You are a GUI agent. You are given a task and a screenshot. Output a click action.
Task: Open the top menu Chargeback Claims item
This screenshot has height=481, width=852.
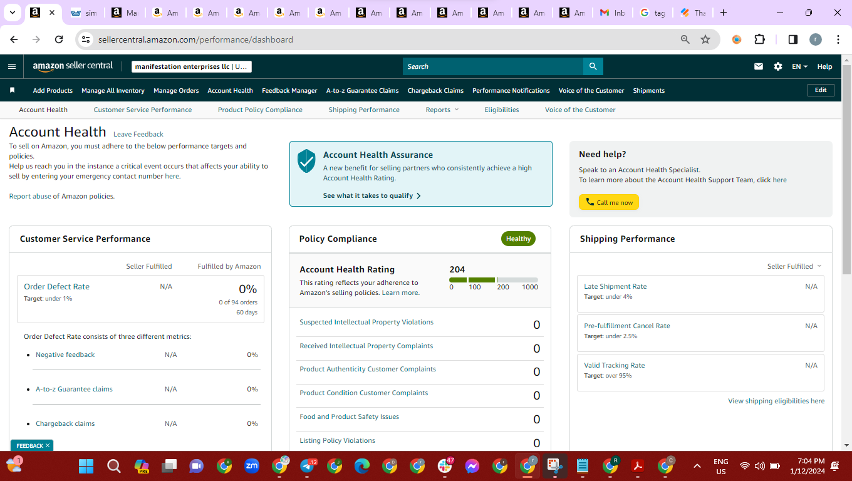tap(435, 90)
